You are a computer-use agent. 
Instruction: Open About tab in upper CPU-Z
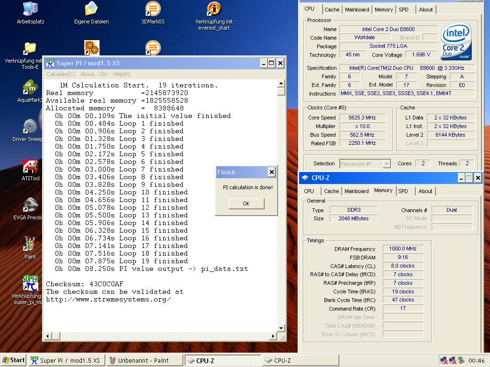coord(425,10)
